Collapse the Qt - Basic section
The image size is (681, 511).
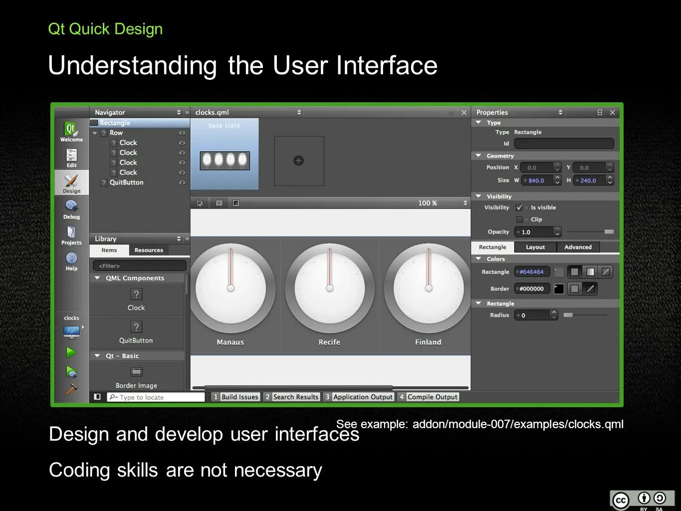click(97, 356)
